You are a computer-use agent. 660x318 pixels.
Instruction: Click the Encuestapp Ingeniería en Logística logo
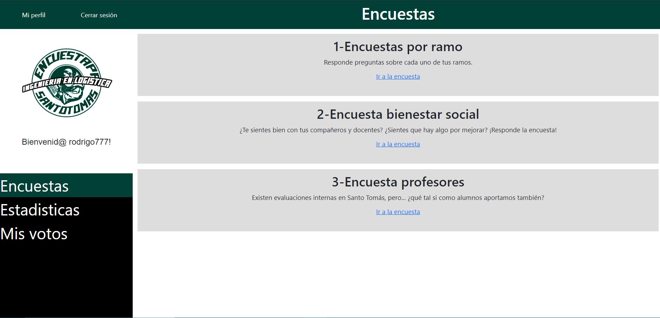pyautogui.click(x=67, y=83)
